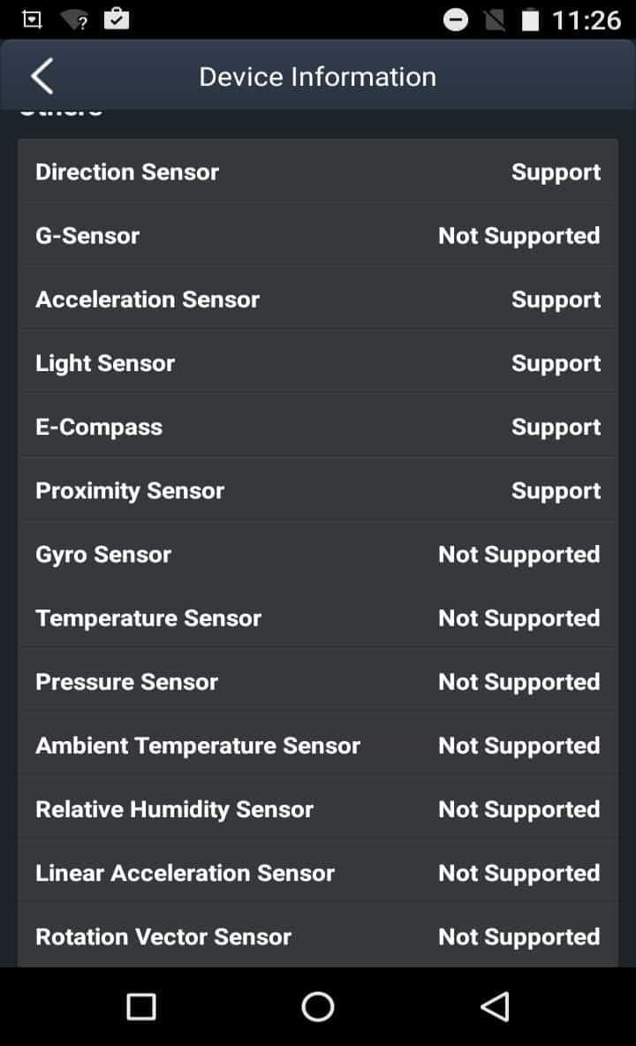This screenshot has height=1046, width=636.
Task: Tap the no-SIM status icon
Action: click(x=494, y=19)
